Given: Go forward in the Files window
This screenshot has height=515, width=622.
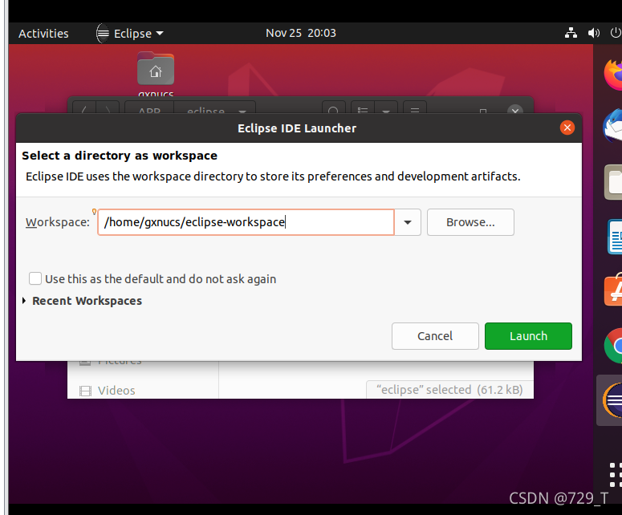Looking at the screenshot, I should point(108,109).
